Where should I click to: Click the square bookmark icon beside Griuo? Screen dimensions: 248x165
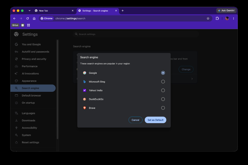pyautogui.click(x=23, y=25)
